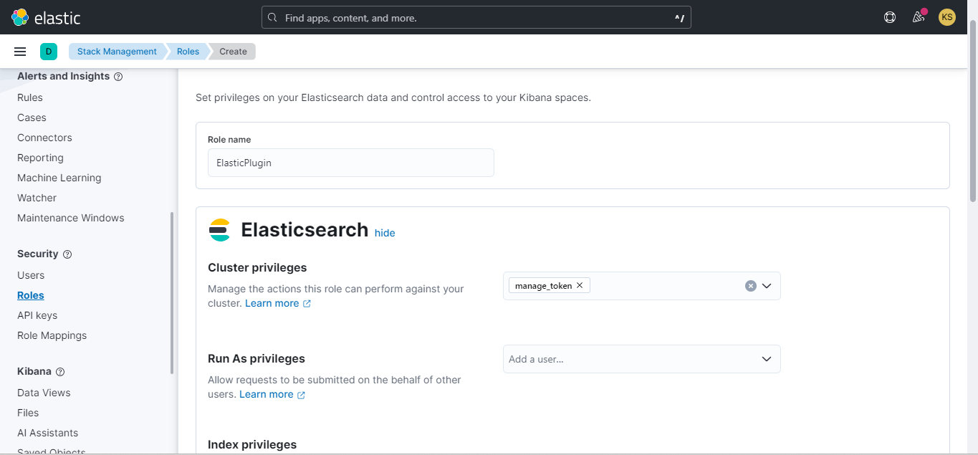978x455 pixels.
Task: Click the Create breadcrumb
Action: click(x=234, y=52)
